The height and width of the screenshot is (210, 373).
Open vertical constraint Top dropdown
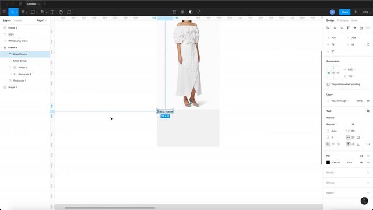pos(351,76)
